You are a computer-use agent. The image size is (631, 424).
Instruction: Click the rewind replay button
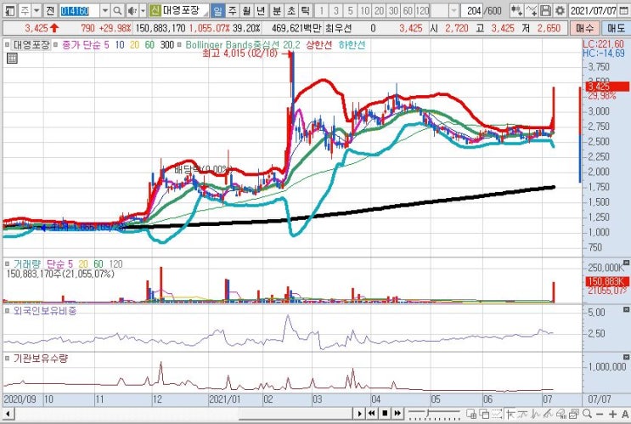pyautogui.click(x=372, y=414)
